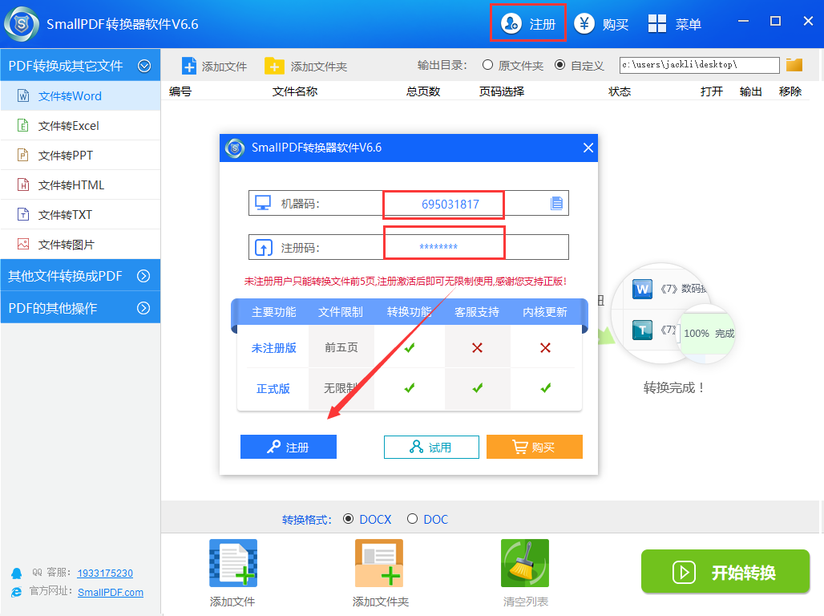
Task: Open QQ support link 1933175230
Action: 105,573
